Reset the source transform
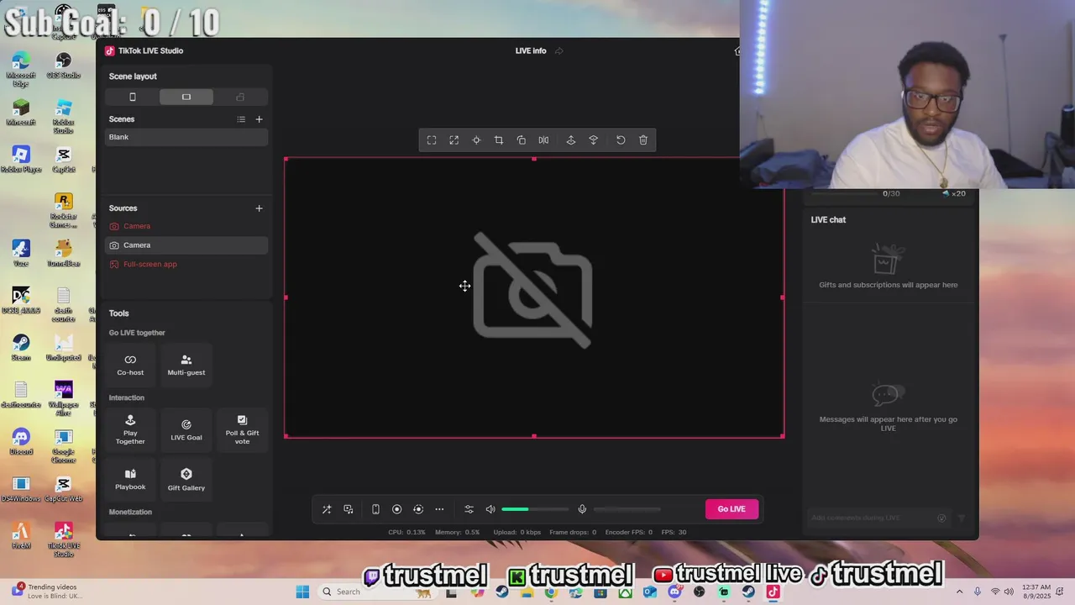Image resolution: width=1075 pixels, height=605 pixels. point(621,140)
